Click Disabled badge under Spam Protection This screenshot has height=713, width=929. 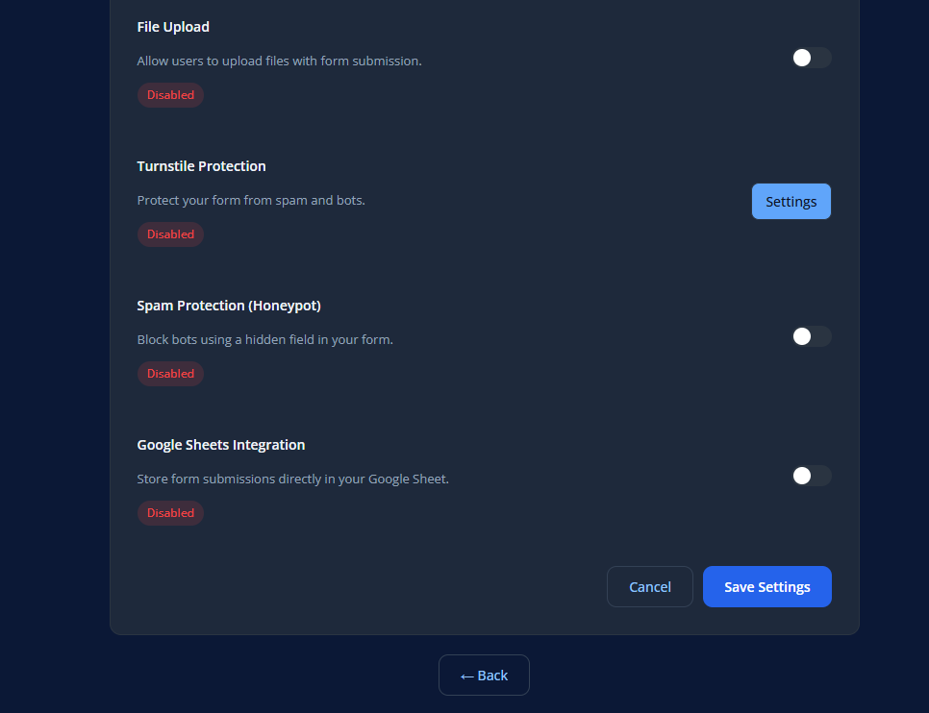170,373
